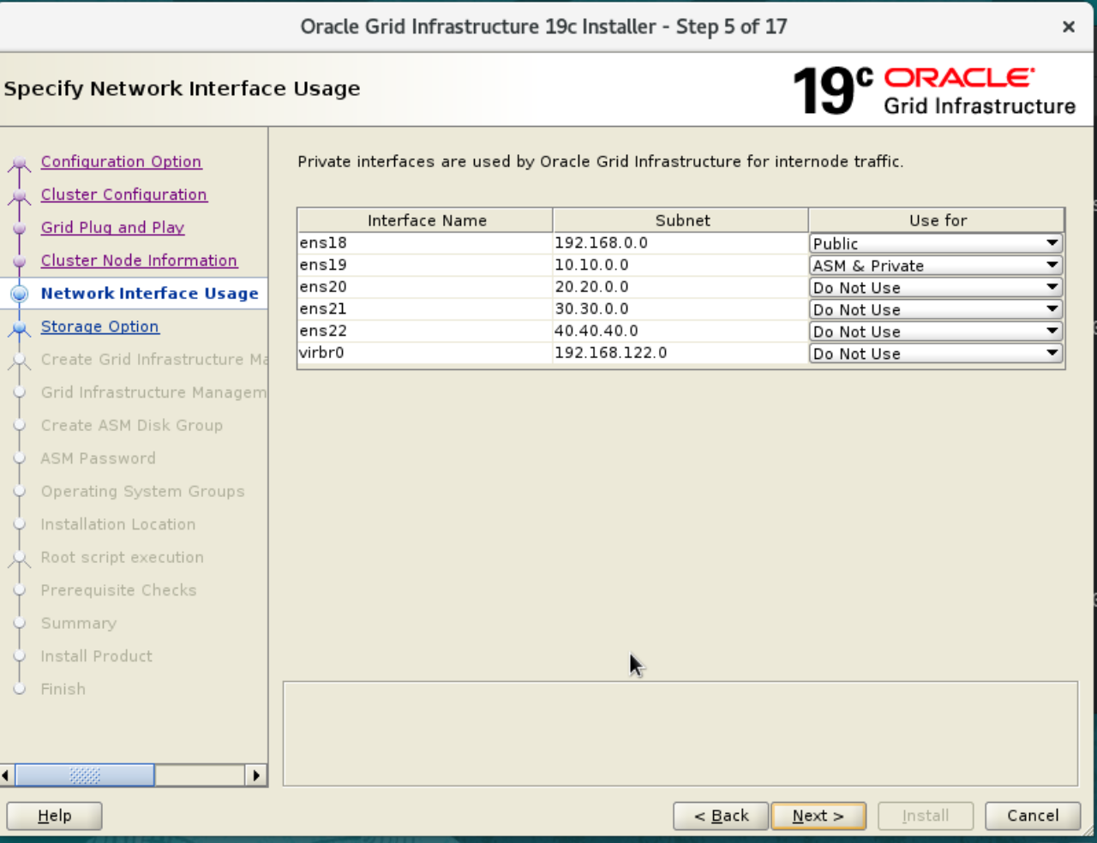Screen dimensions: 1097x843
Task: Select the 192.168.122.0 subnet cell
Action: click(680, 352)
